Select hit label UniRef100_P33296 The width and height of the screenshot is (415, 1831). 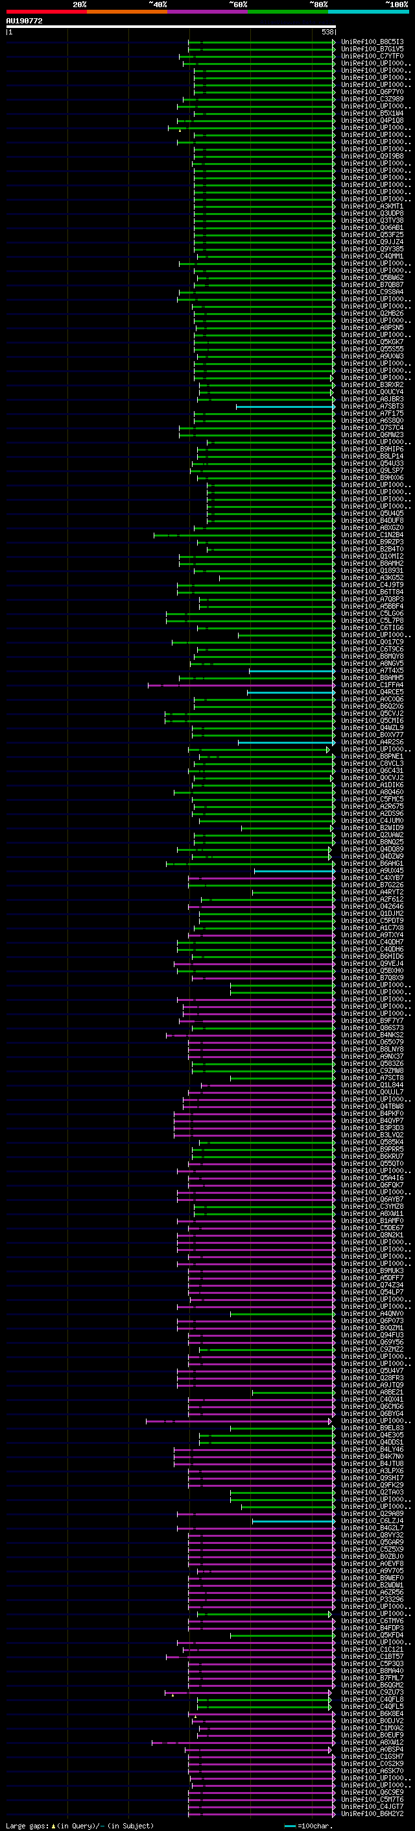click(x=372, y=1599)
